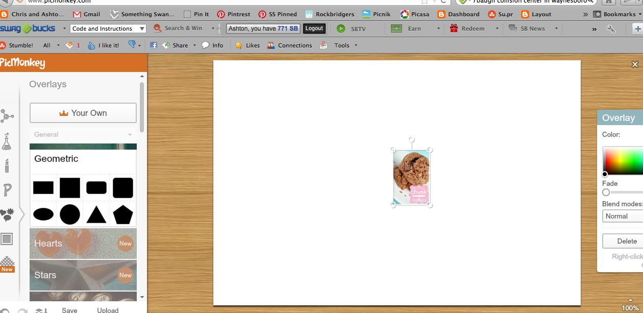The height and width of the screenshot is (313, 643).
Task: Open the Touch Up lipstick icon tab
Action: point(7,166)
